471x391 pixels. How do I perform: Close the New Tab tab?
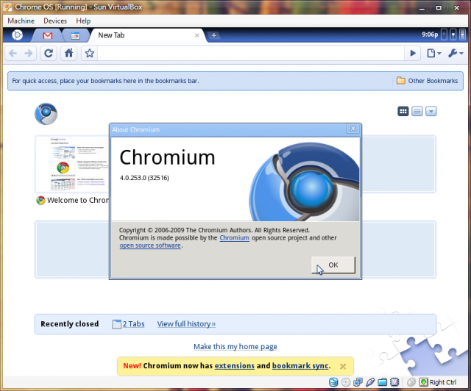(197, 35)
